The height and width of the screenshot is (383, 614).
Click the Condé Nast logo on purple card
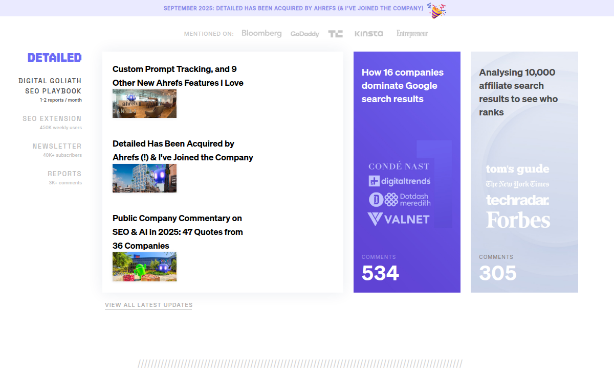click(399, 166)
